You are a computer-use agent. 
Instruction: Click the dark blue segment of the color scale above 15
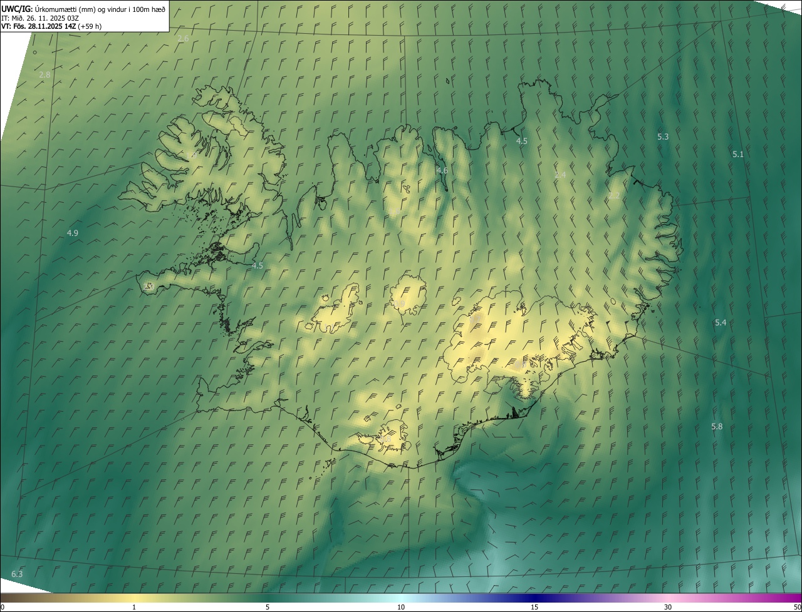tap(534, 598)
